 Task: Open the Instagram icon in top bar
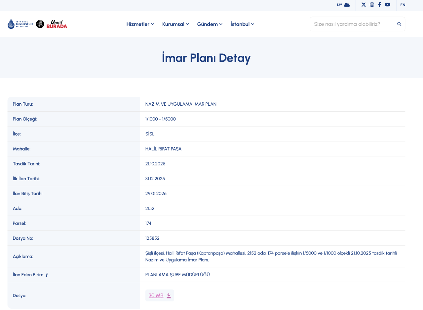pyautogui.click(x=372, y=5)
